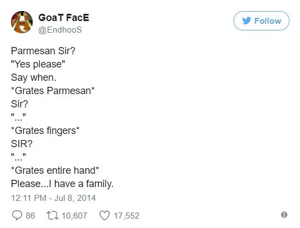
Task: Click the '*Grates entire hand*' line
Action: coord(55,170)
